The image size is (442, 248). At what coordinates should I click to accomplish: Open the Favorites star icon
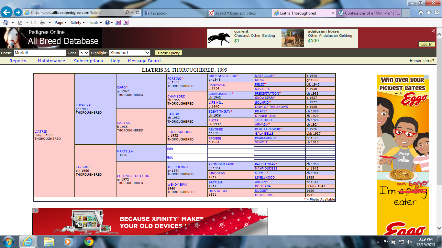click(x=429, y=13)
